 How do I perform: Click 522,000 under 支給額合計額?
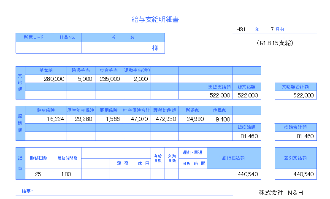pos(303,96)
